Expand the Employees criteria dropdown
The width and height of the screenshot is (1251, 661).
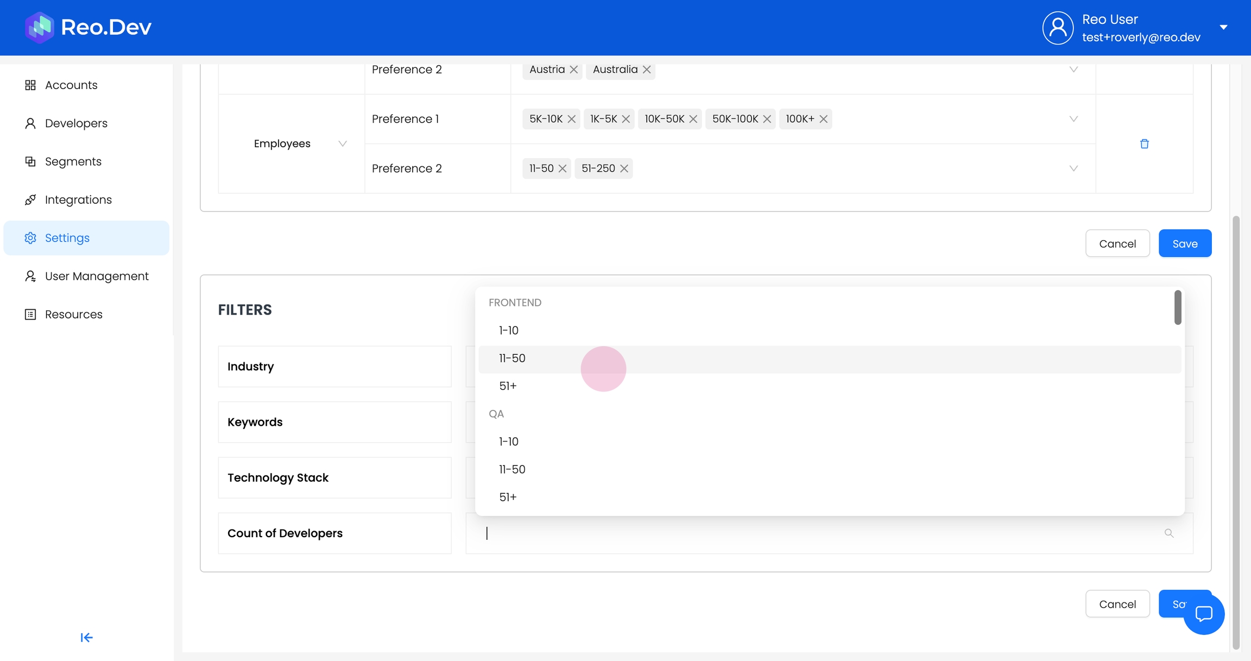pos(342,144)
